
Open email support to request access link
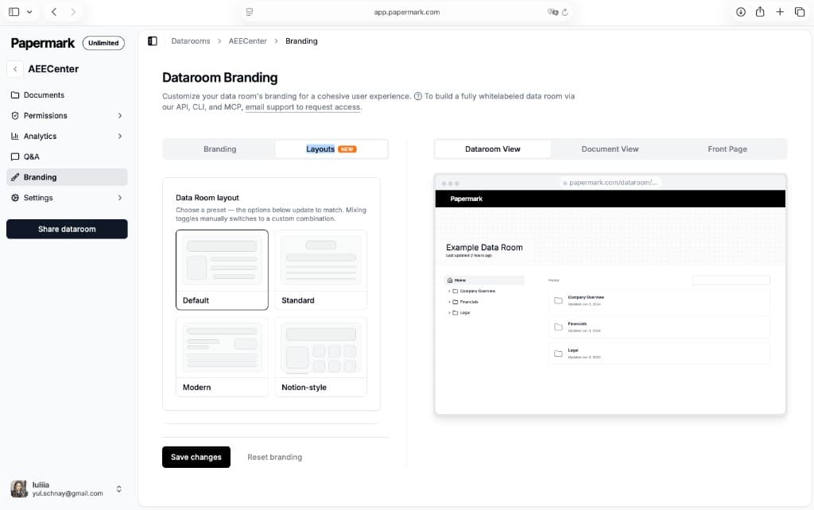(303, 107)
